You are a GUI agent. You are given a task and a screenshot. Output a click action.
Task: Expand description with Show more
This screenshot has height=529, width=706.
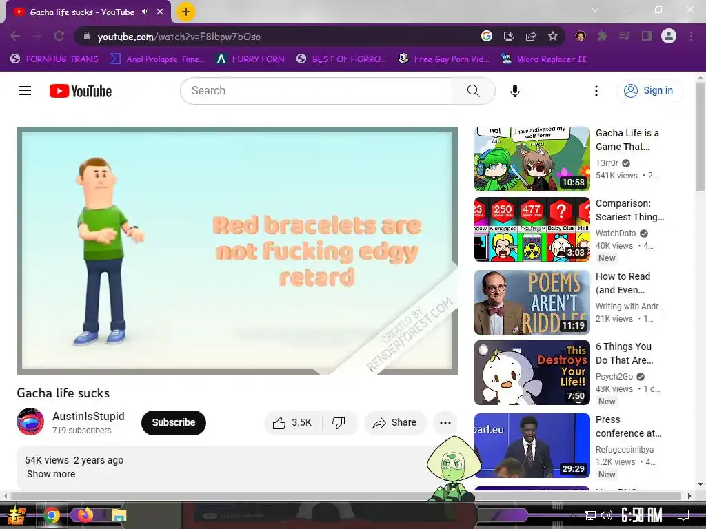51,474
